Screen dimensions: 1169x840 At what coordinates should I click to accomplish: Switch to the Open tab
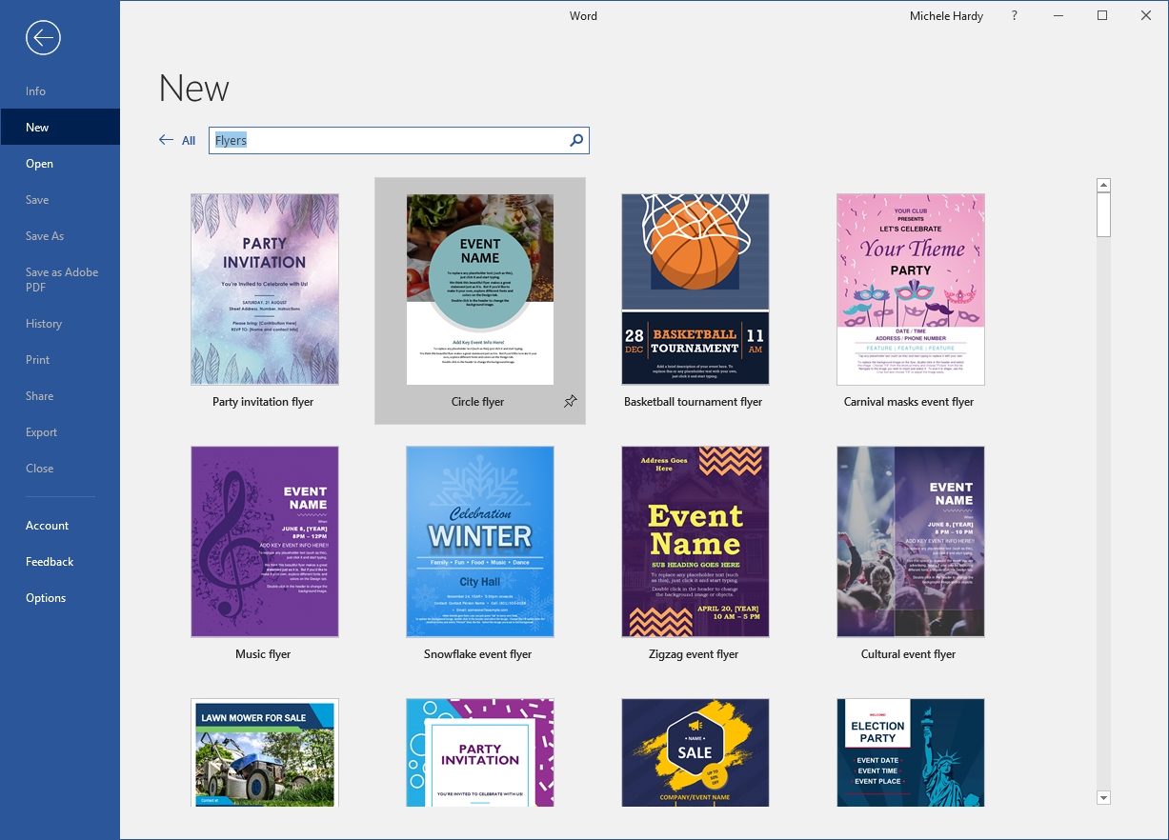[x=39, y=163]
